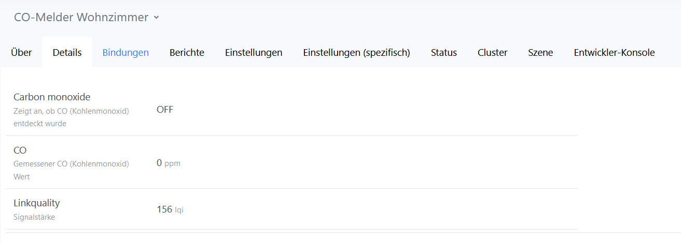This screenshot has width=681, height=243.
Task: Open the Szene tab
Action: coord(540,52)
